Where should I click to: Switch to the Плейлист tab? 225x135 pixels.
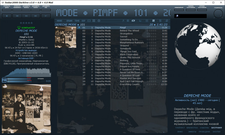pos(180,128)
